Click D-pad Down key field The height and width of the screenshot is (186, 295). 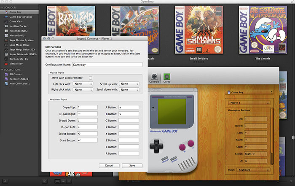pos(87,121)
